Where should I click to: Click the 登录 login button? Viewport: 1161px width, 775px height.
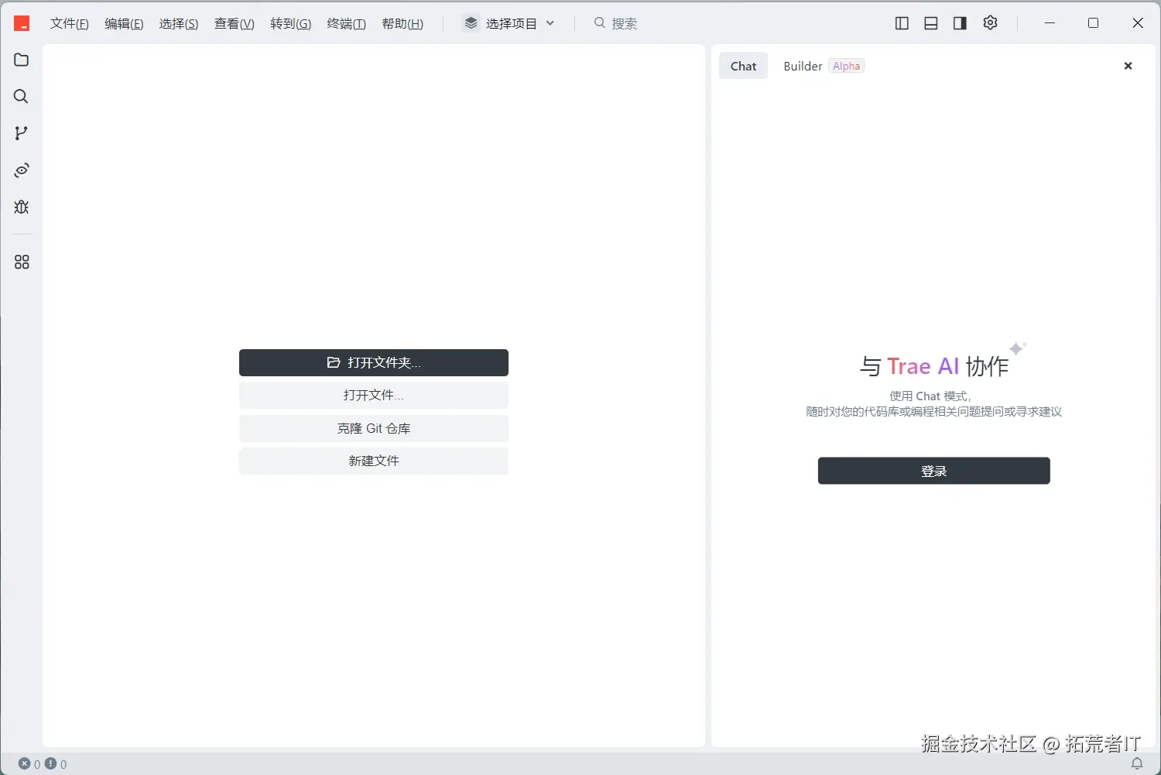click(x=934, y=471)
